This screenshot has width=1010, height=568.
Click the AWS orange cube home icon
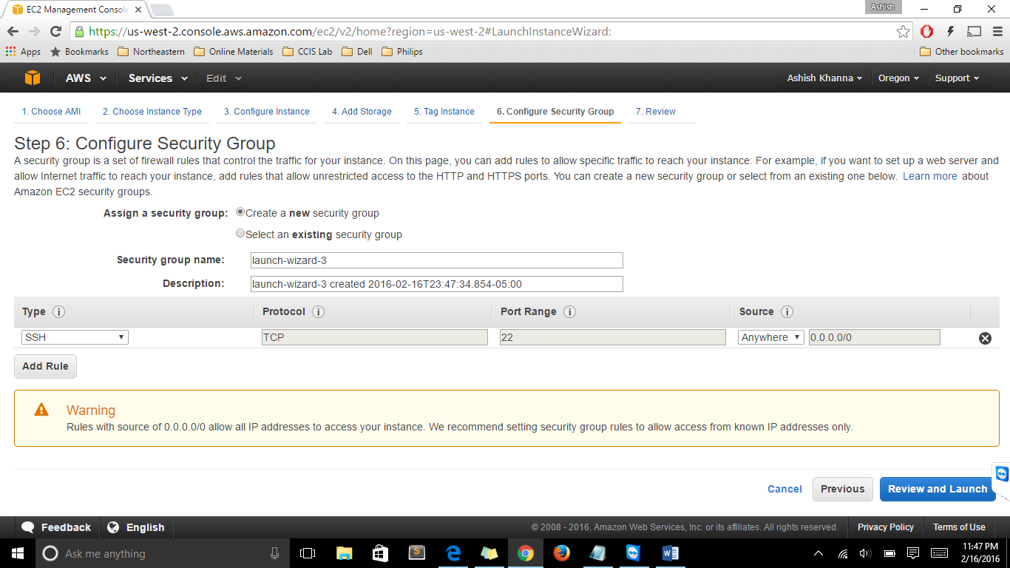[x=32, y=78]
